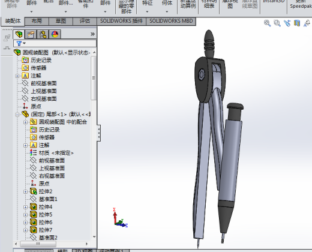
Task: Click the Section View icon
Action: pos(297,23)
